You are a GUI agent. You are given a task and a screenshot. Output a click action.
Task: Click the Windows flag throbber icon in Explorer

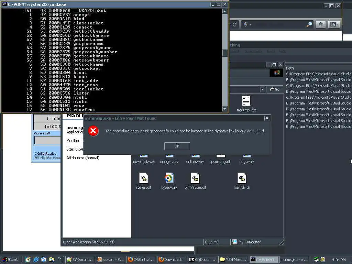[x=277, y=73]
